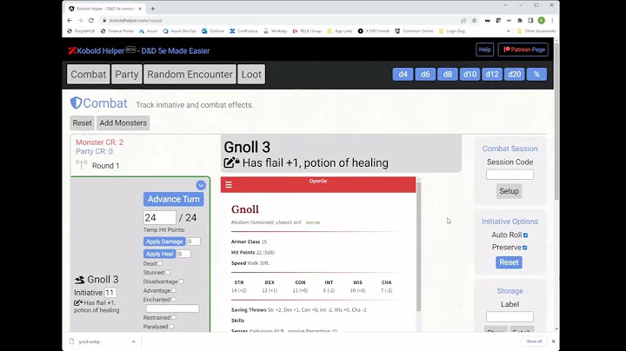This screenshot has height=351, width=626.
Task: Open the gnoll.webp download options arrow
Action: 133,341
